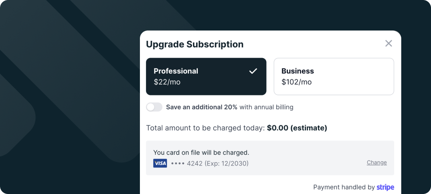Click the "Save an additional 20%" label
This screenshot has width=431, height=194.
(x=201, y=107)
